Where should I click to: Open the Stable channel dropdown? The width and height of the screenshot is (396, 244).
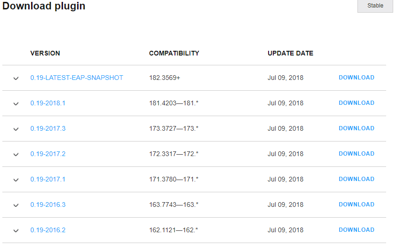click(x=375, y=6)
